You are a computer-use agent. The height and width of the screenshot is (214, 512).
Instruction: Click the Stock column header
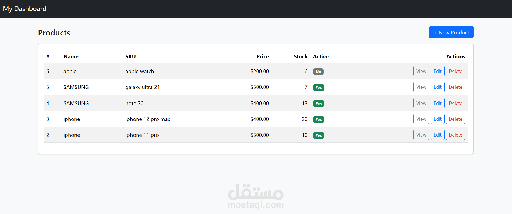coord(300,56)
